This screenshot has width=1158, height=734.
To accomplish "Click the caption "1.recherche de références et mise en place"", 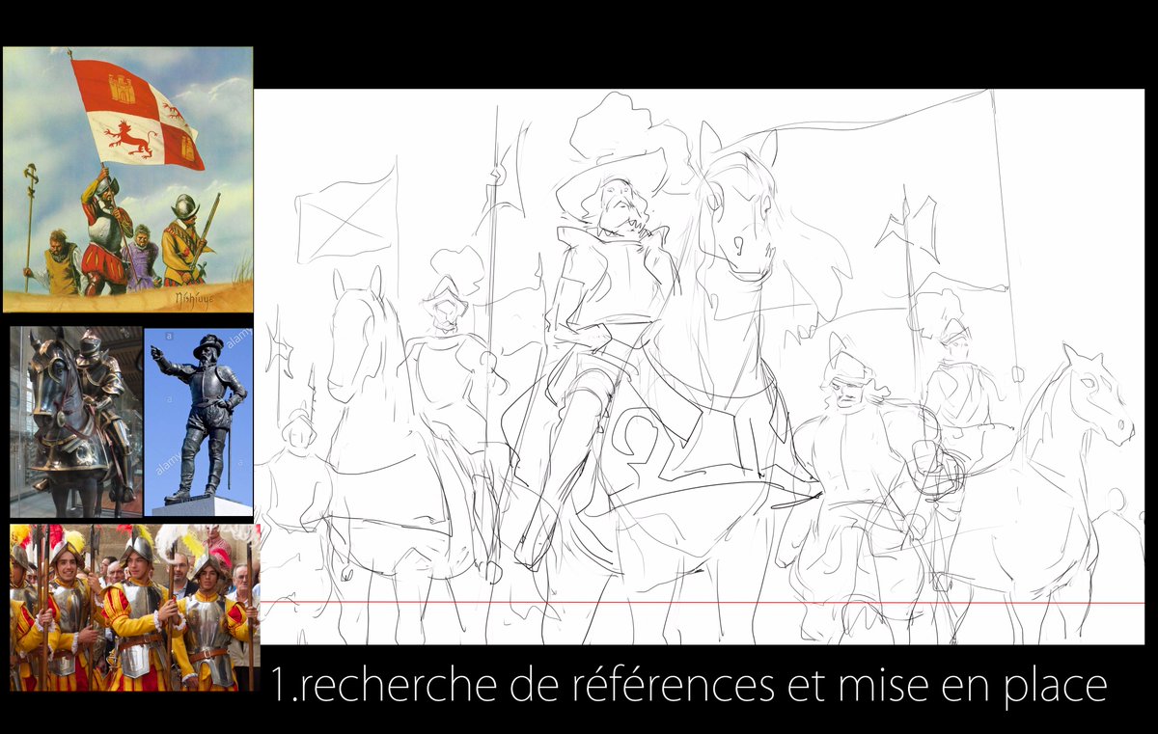I will [689, 686].
